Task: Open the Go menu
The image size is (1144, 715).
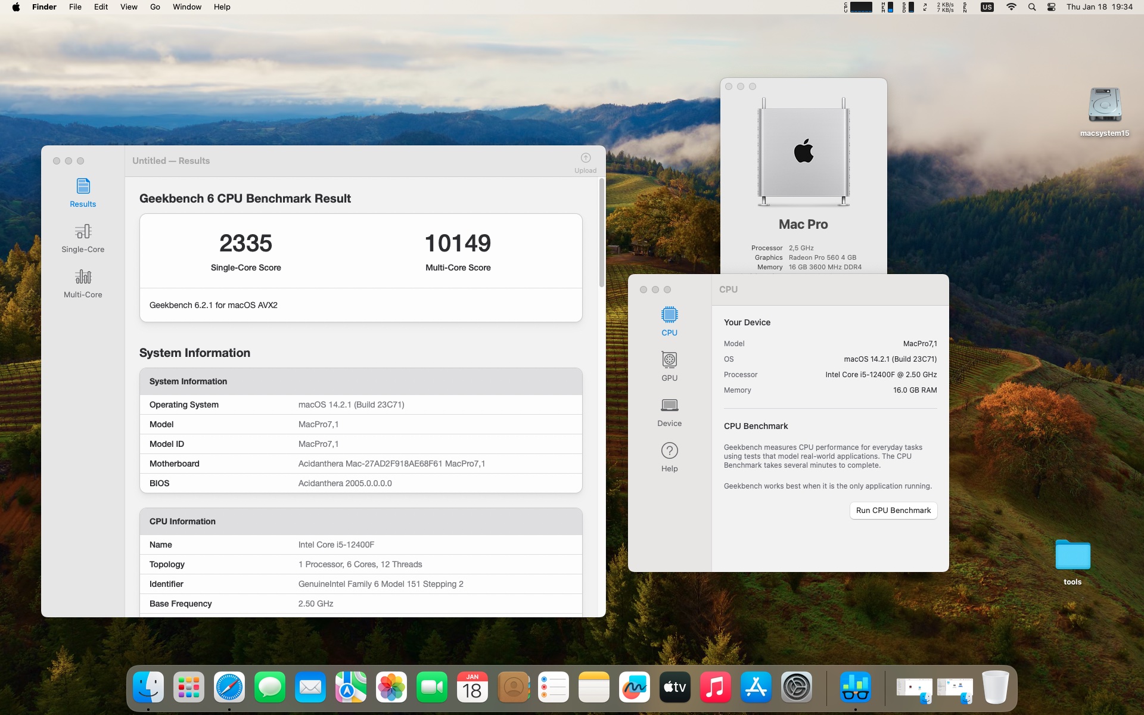Action: click(155, 7)
